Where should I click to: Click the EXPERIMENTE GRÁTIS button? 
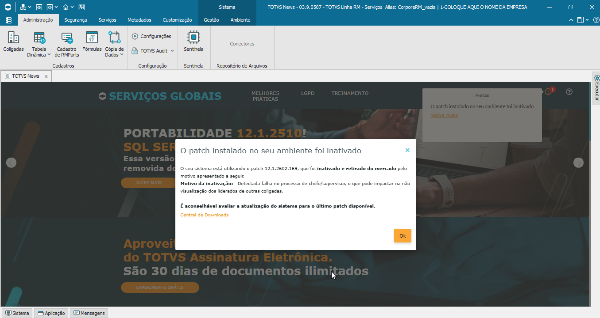(x=160, y=288)
